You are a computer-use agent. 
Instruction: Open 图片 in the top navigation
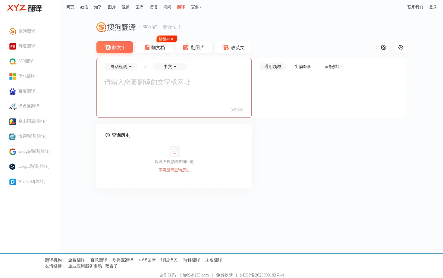(x=112, y=7)
